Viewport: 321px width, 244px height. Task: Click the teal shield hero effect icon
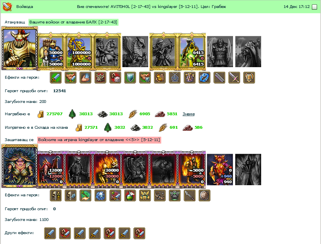(130, 77)
